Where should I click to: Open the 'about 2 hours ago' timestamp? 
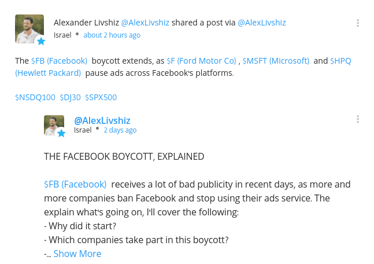point(112,35)
